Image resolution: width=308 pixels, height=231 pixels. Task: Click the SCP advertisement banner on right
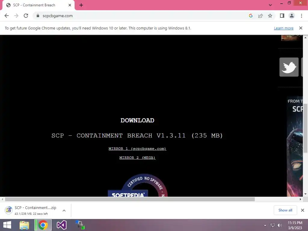click(x=295, y=146)
